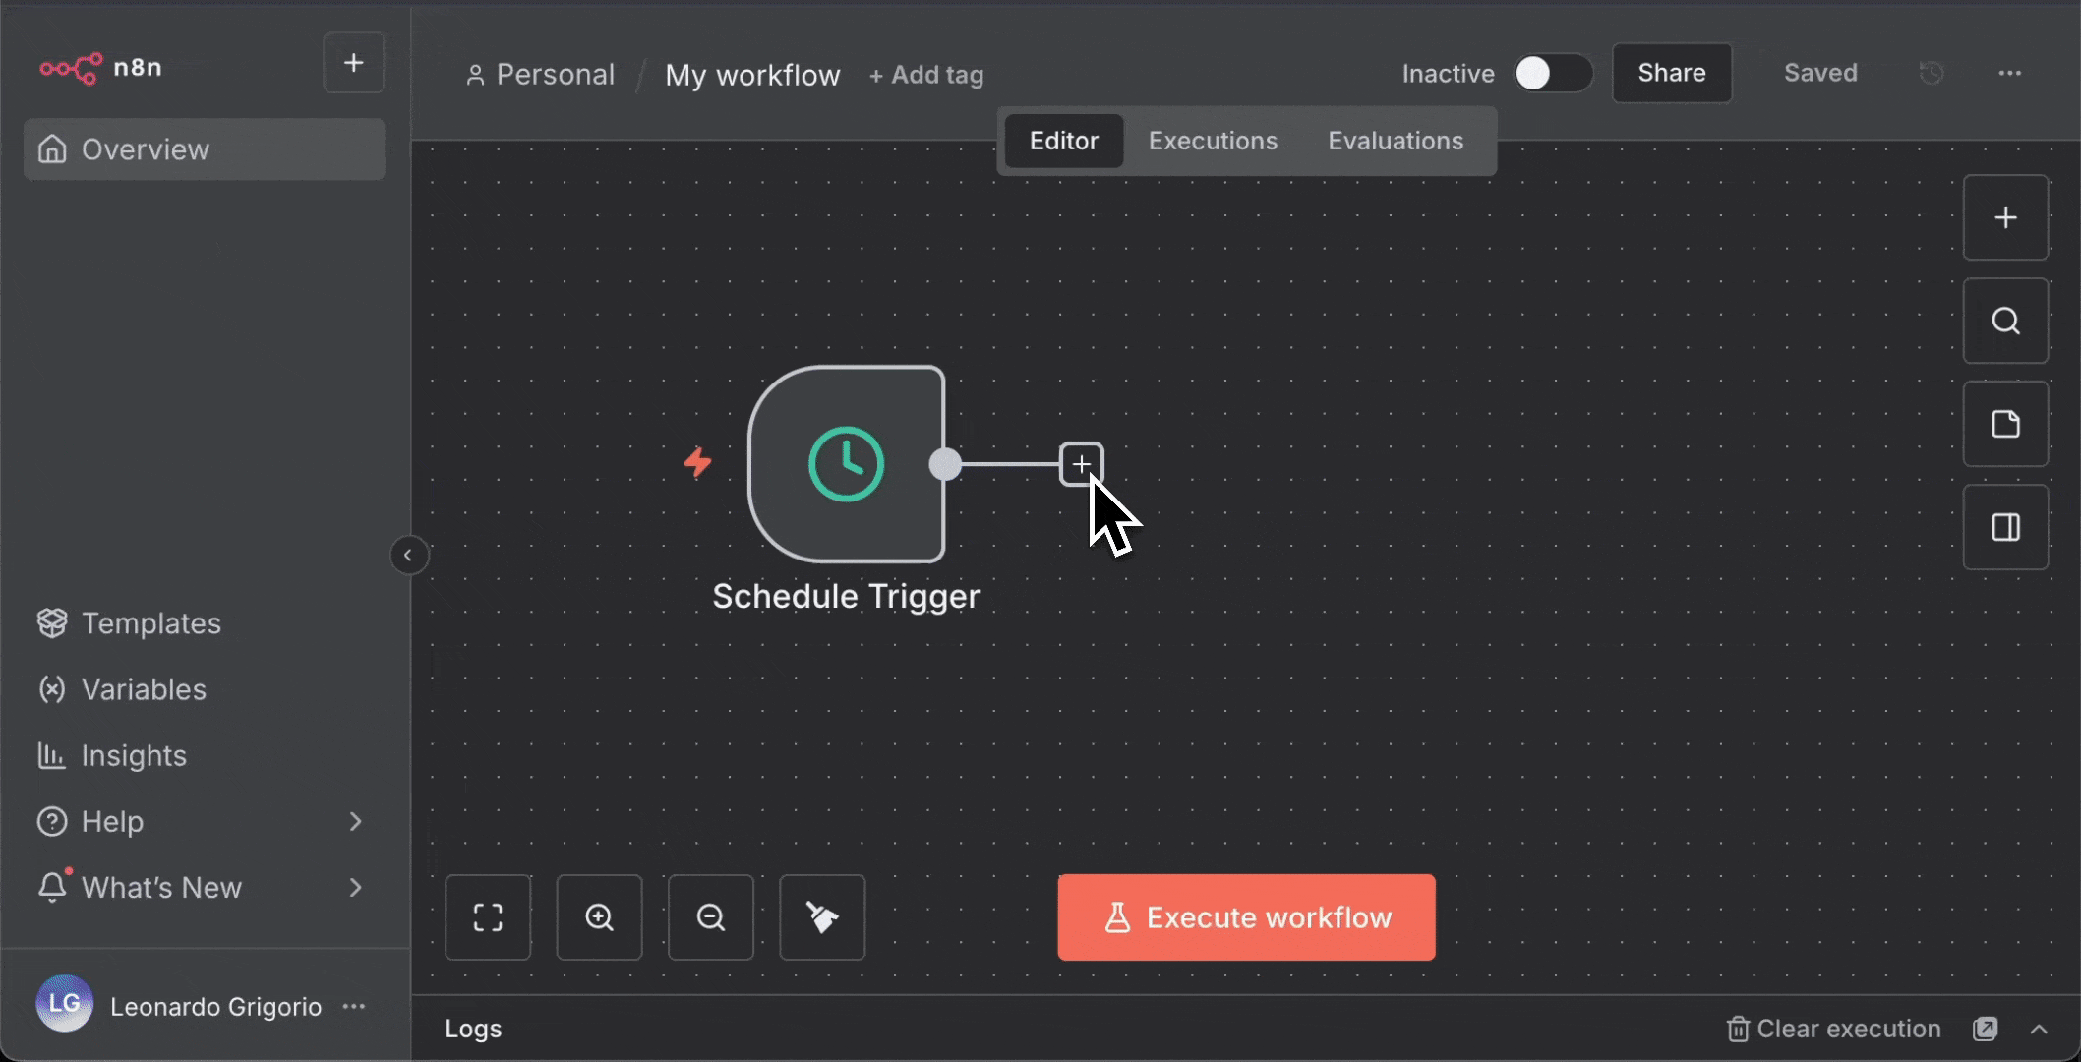Pop out the Logs panel
Screen dimensions: 2081x1062
[x=1986, y=1029]
